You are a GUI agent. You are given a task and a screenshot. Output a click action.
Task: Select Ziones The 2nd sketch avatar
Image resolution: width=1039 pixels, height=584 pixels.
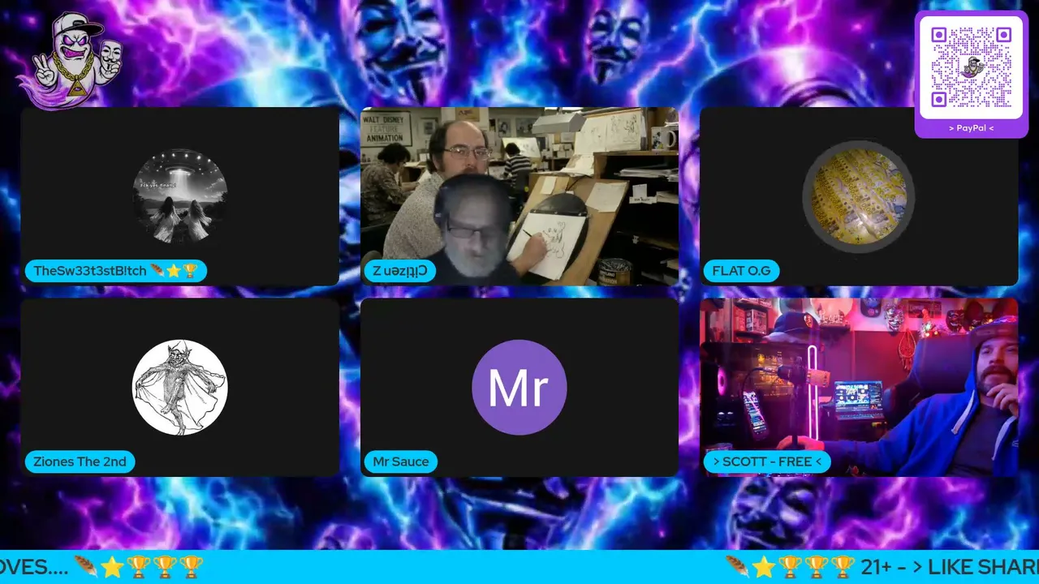point(179,387)
